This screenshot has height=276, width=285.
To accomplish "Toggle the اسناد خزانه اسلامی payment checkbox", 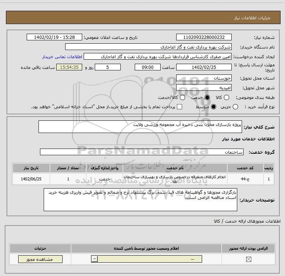I will coord(180,107).
